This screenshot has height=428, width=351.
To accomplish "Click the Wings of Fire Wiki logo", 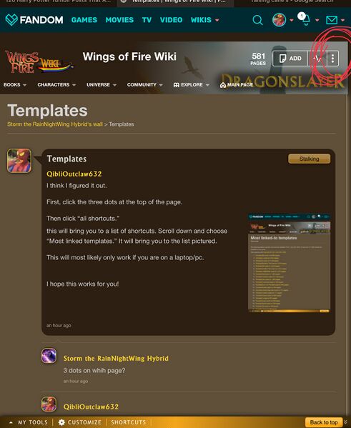I will tap(39, 62).
